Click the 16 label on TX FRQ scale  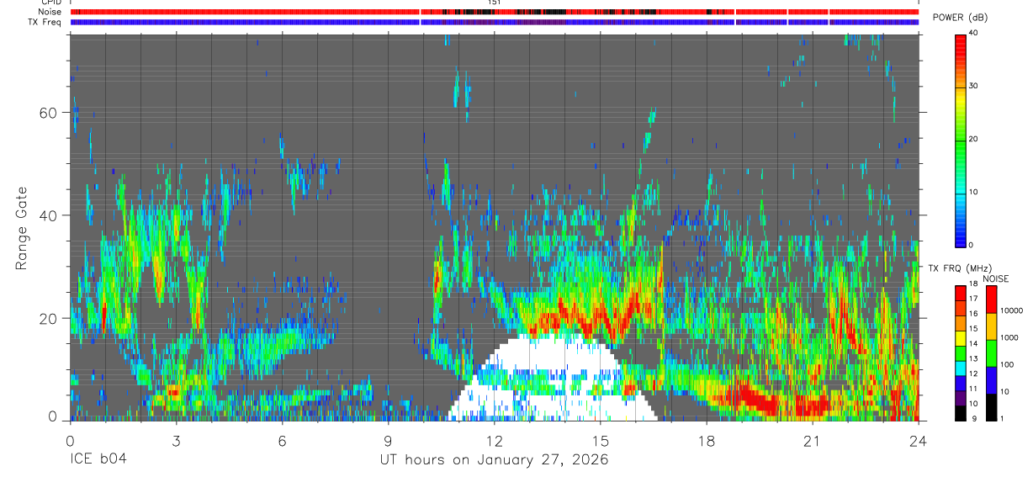[x=973, y=314]
